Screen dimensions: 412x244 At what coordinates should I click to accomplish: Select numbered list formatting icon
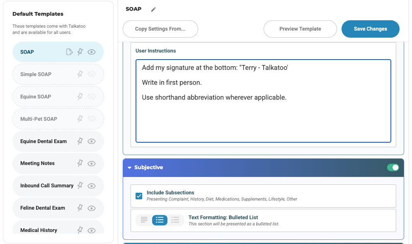click(x=175, y=220)
